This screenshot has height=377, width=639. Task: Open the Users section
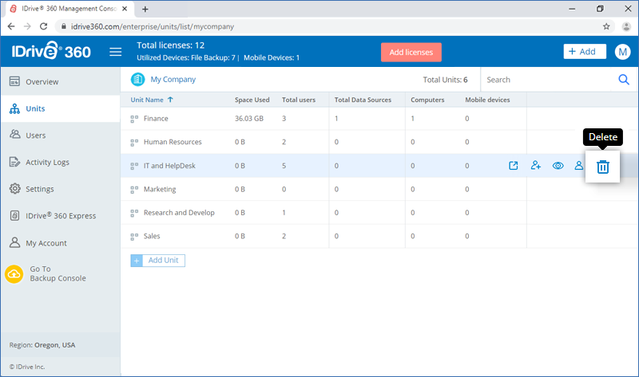tap(61, 135)
